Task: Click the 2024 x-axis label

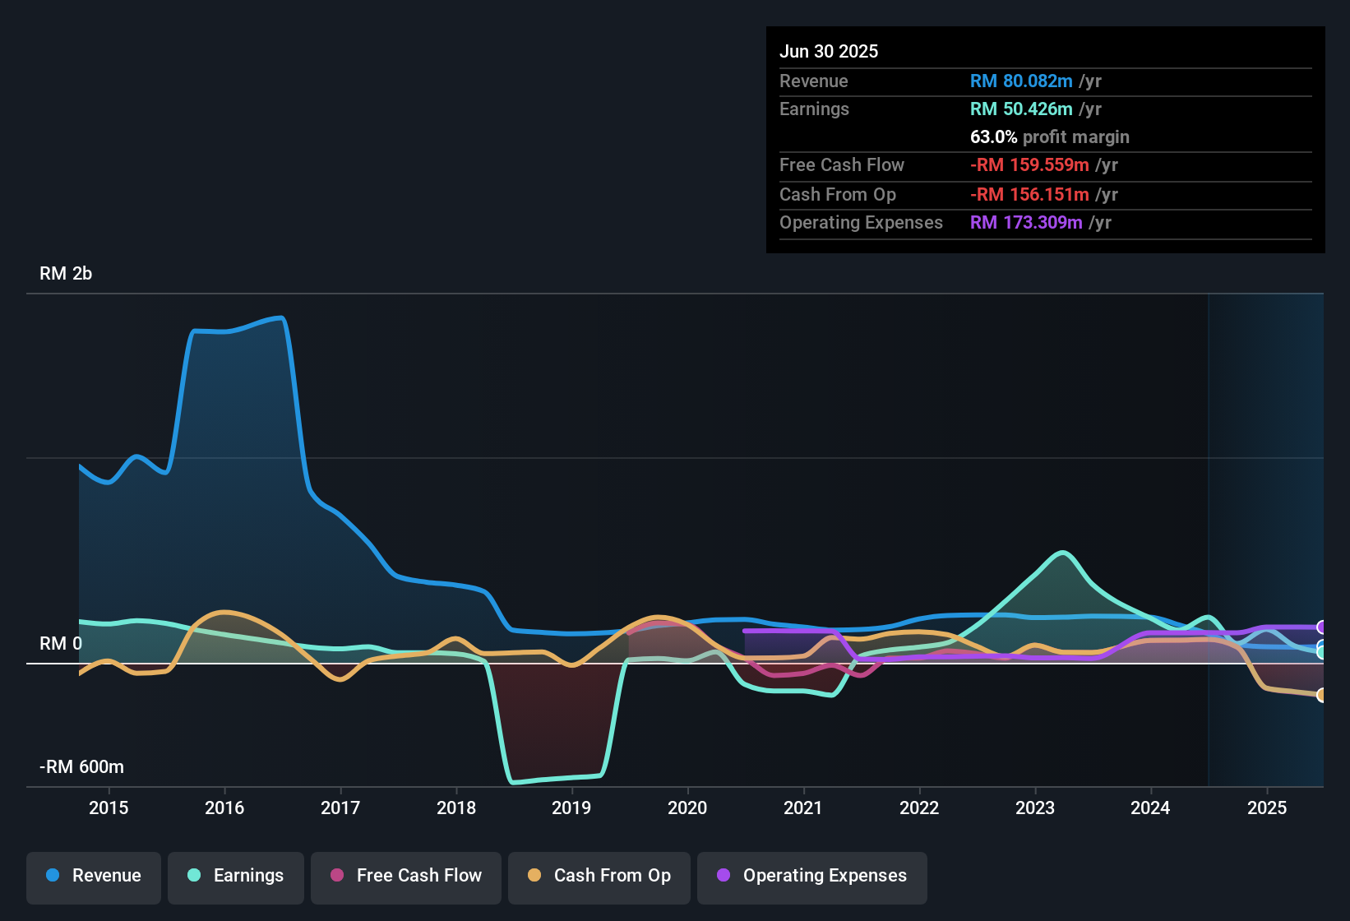Action: 1150,808
